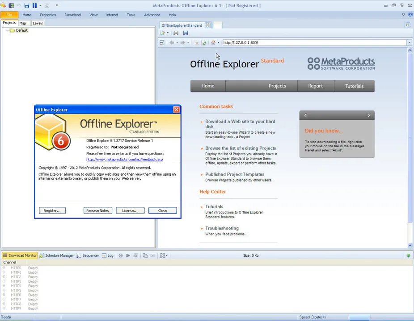414x321 pixels.
Task: Click the address field showing http://127.0.0.1:800/
Action: [314, 42]
